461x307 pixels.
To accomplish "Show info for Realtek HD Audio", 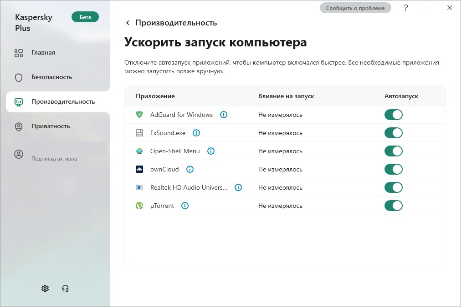I will pyautogui.click(x=238, y=187).
